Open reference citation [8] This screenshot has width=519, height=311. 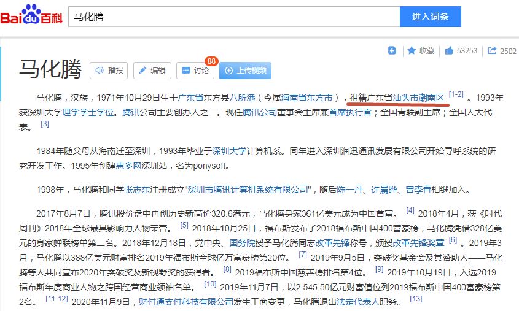(x=227, y=269)
